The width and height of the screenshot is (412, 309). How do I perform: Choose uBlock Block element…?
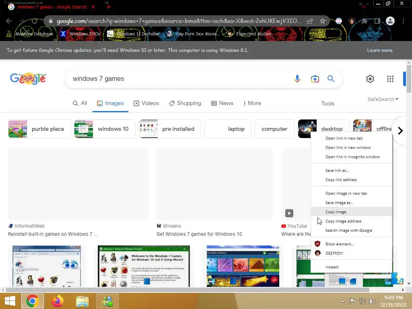(351, 244)
